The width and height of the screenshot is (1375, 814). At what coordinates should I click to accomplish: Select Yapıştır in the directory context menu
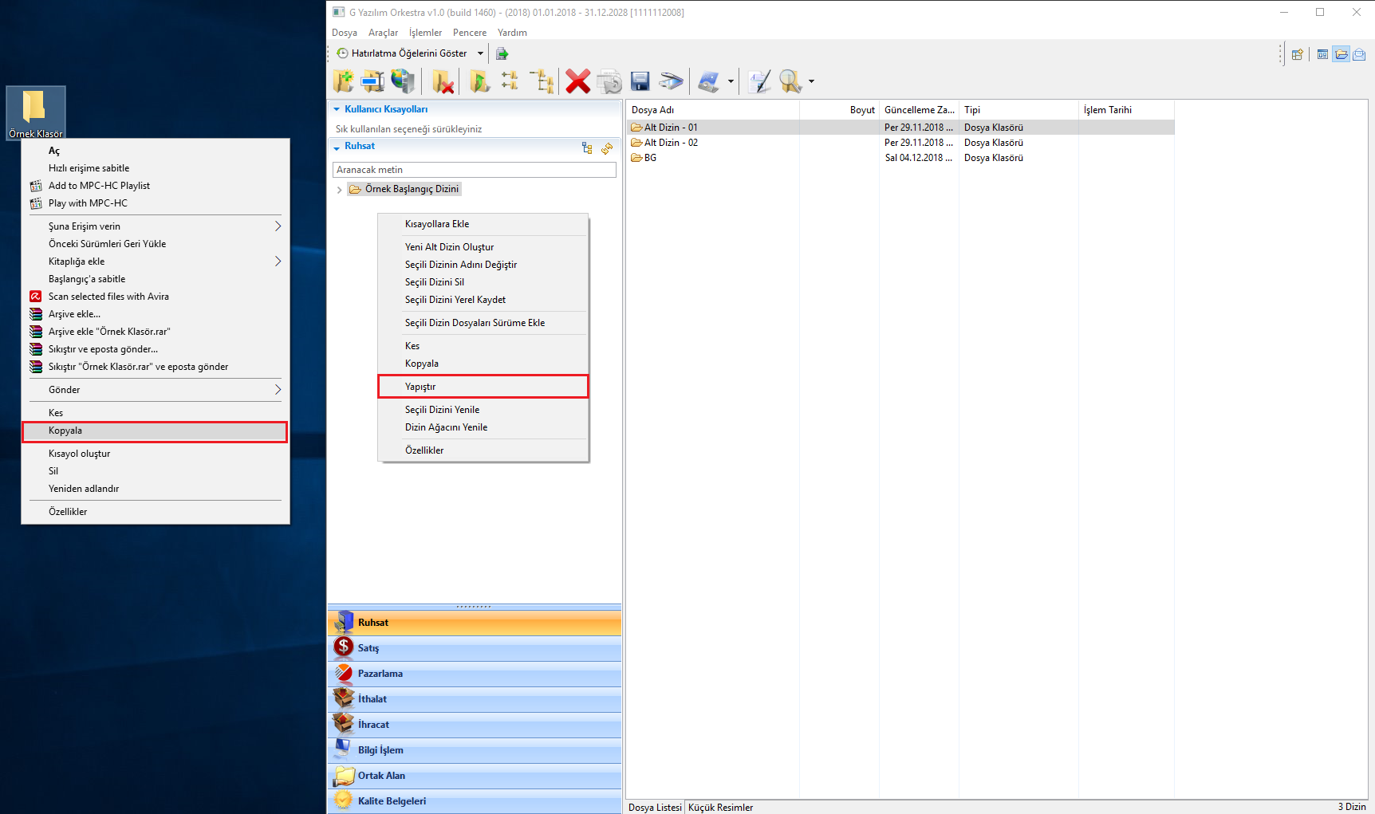pyautogui.click(x=483, y=387)
